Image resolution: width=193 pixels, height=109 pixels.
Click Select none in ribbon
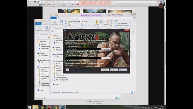(121, 23)
